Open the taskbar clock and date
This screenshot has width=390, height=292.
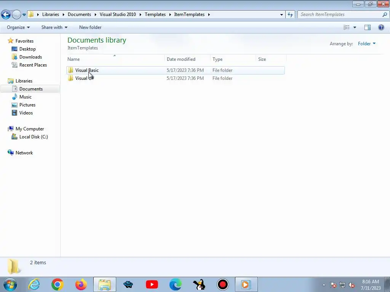point(371,285)
